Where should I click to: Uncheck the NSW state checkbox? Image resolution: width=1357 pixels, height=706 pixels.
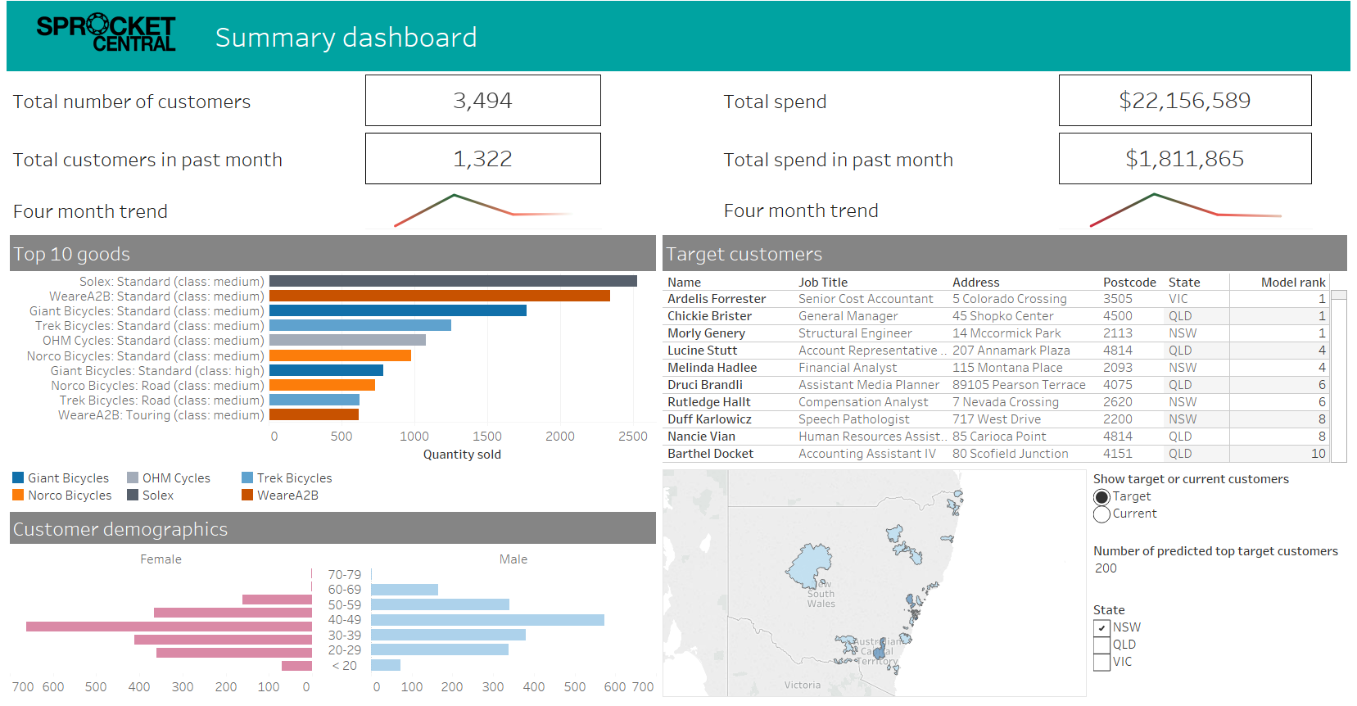[x=1101, y=628]
